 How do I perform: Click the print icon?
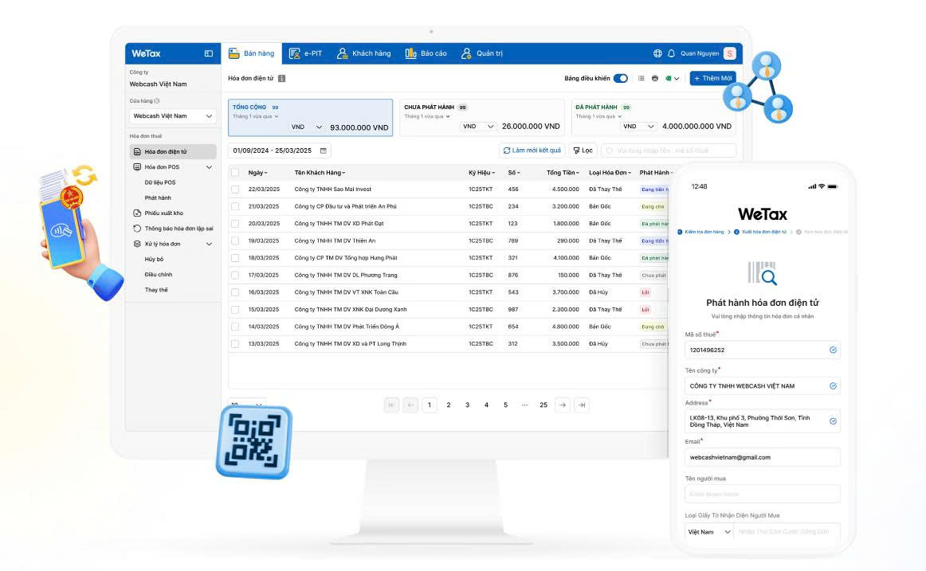[654, 79]
